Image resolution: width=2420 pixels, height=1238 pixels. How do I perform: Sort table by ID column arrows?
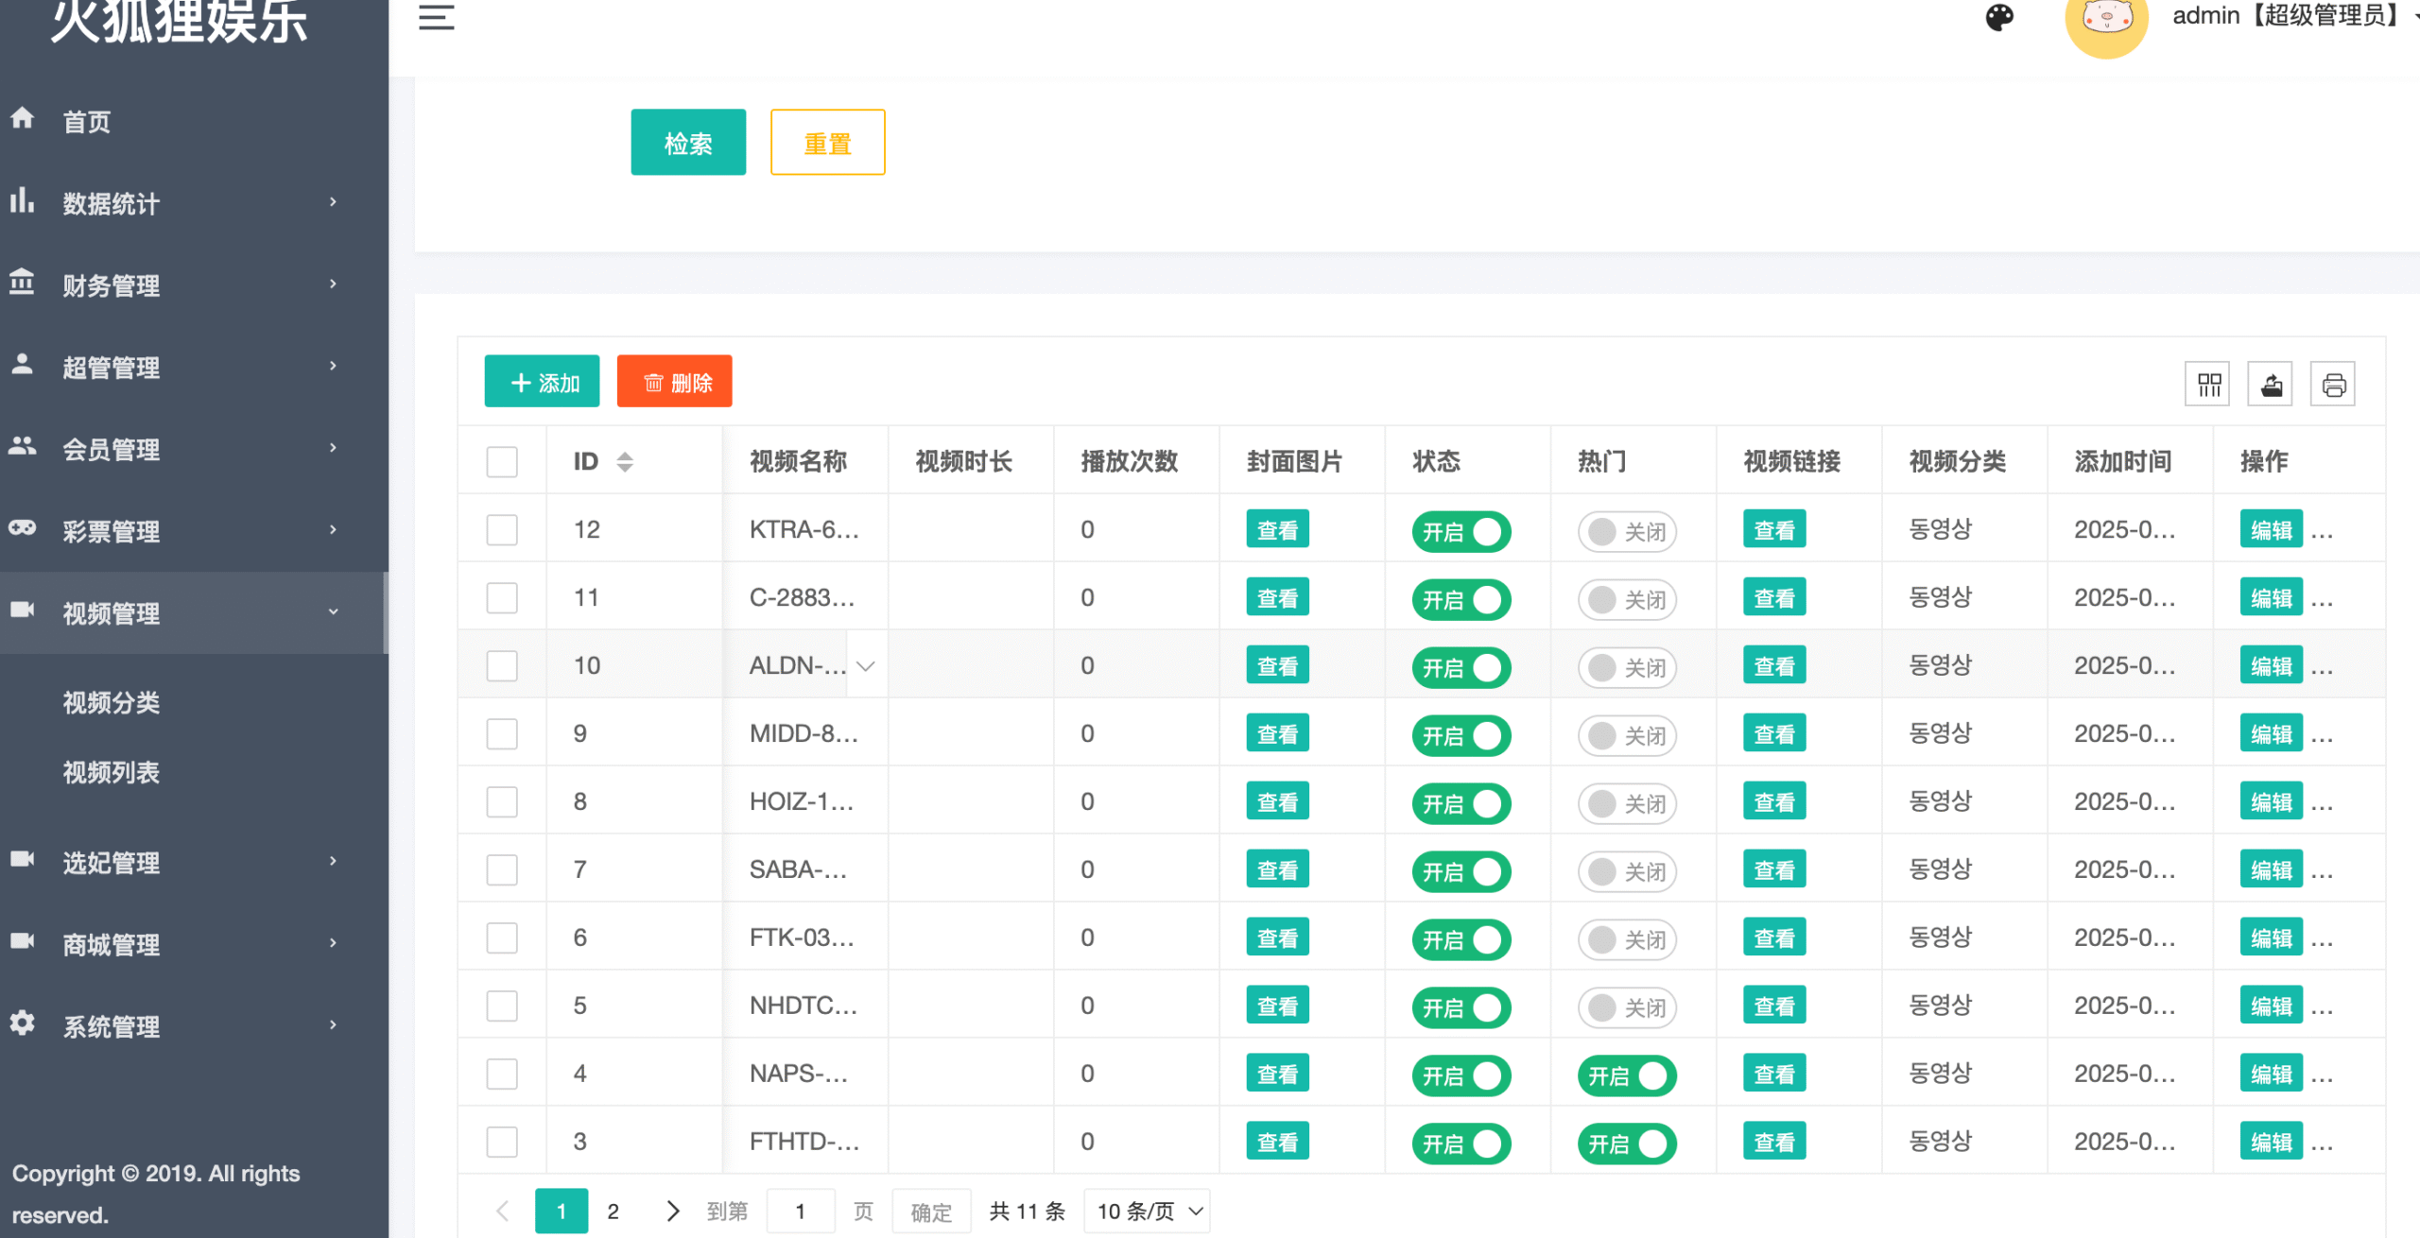(x=625, y=461)
